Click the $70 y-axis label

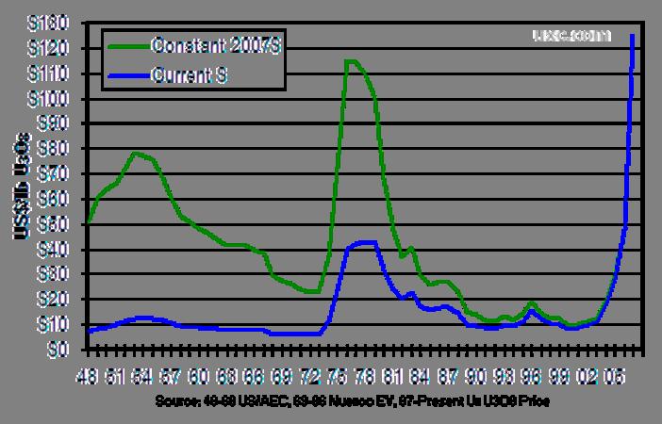click(53, 173)
